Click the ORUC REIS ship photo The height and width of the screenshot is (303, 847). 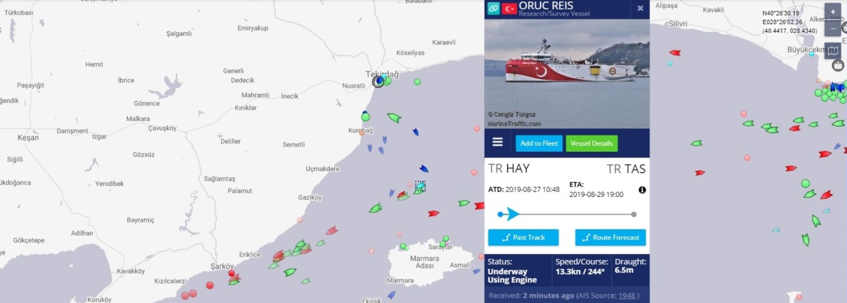point(567,74)
